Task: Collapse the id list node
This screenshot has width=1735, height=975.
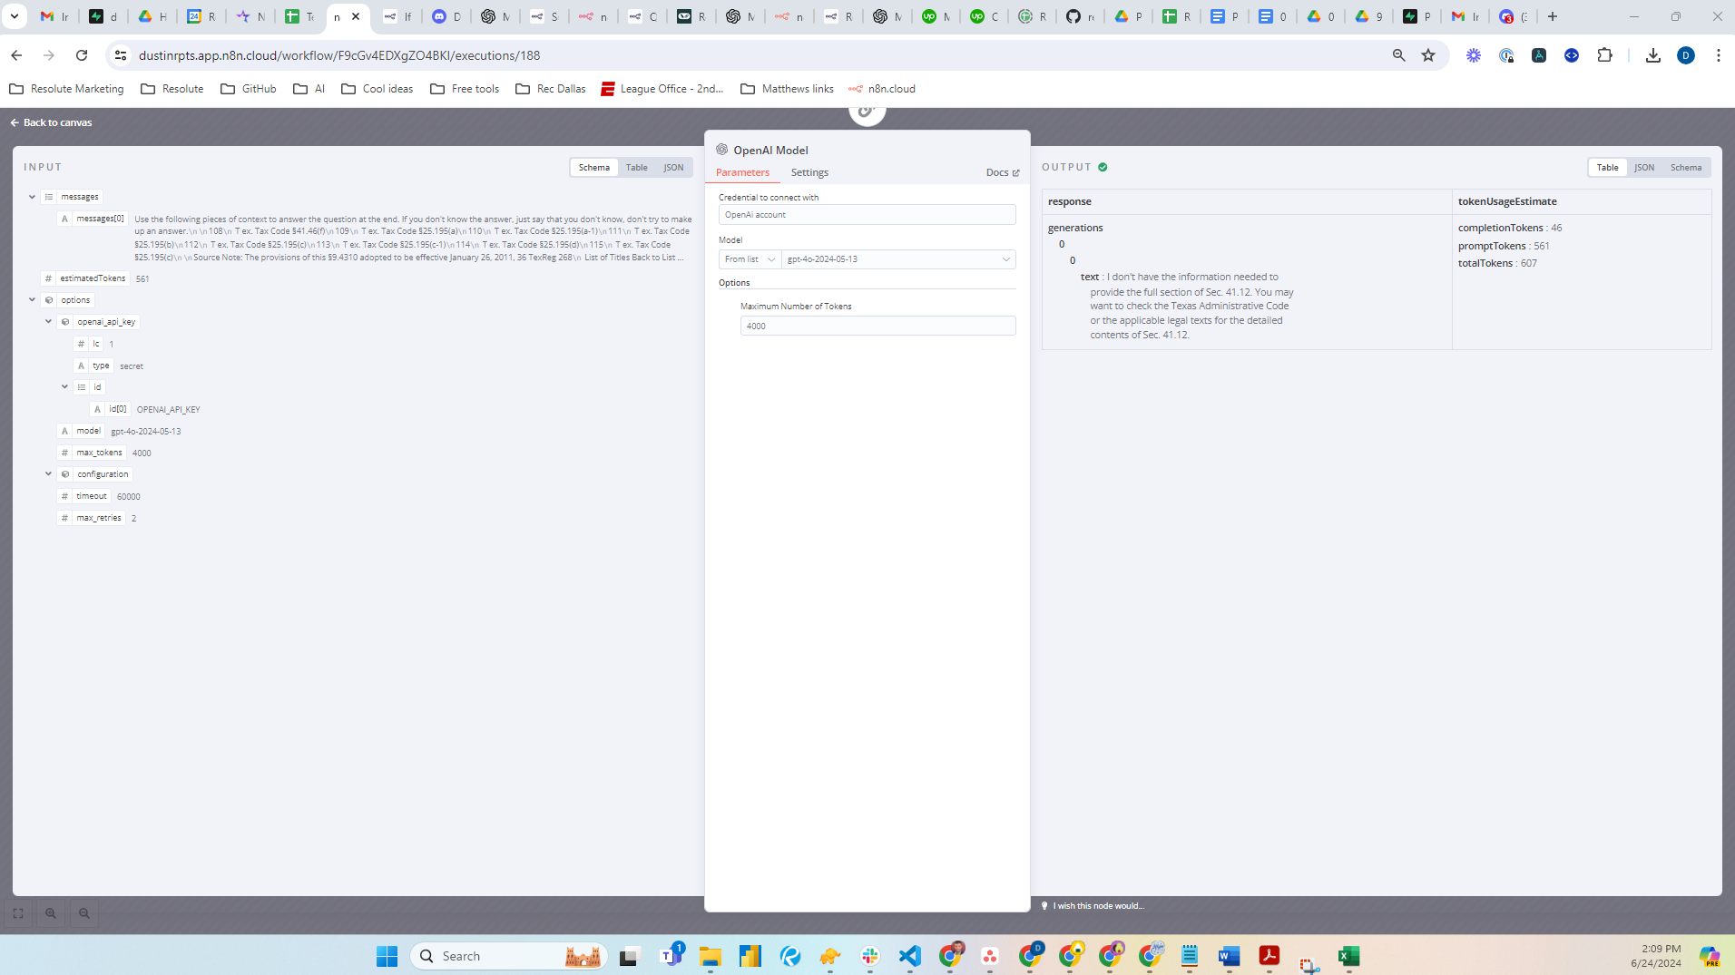Action: (65, 387)
